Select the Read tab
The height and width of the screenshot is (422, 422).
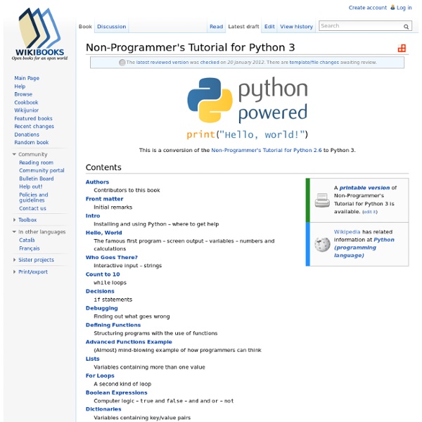(216, 27)
